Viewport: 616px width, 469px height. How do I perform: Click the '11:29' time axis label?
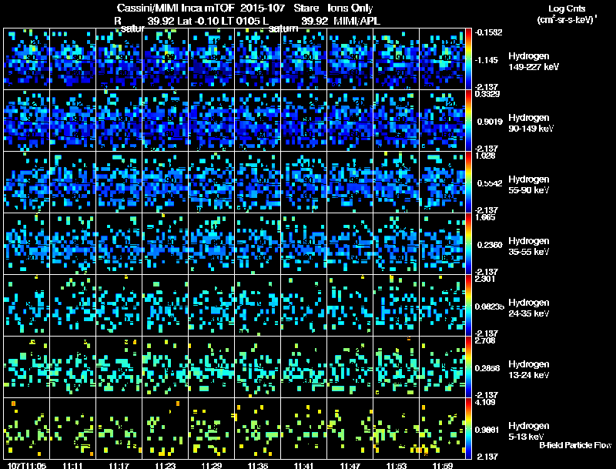pos(212,465)
